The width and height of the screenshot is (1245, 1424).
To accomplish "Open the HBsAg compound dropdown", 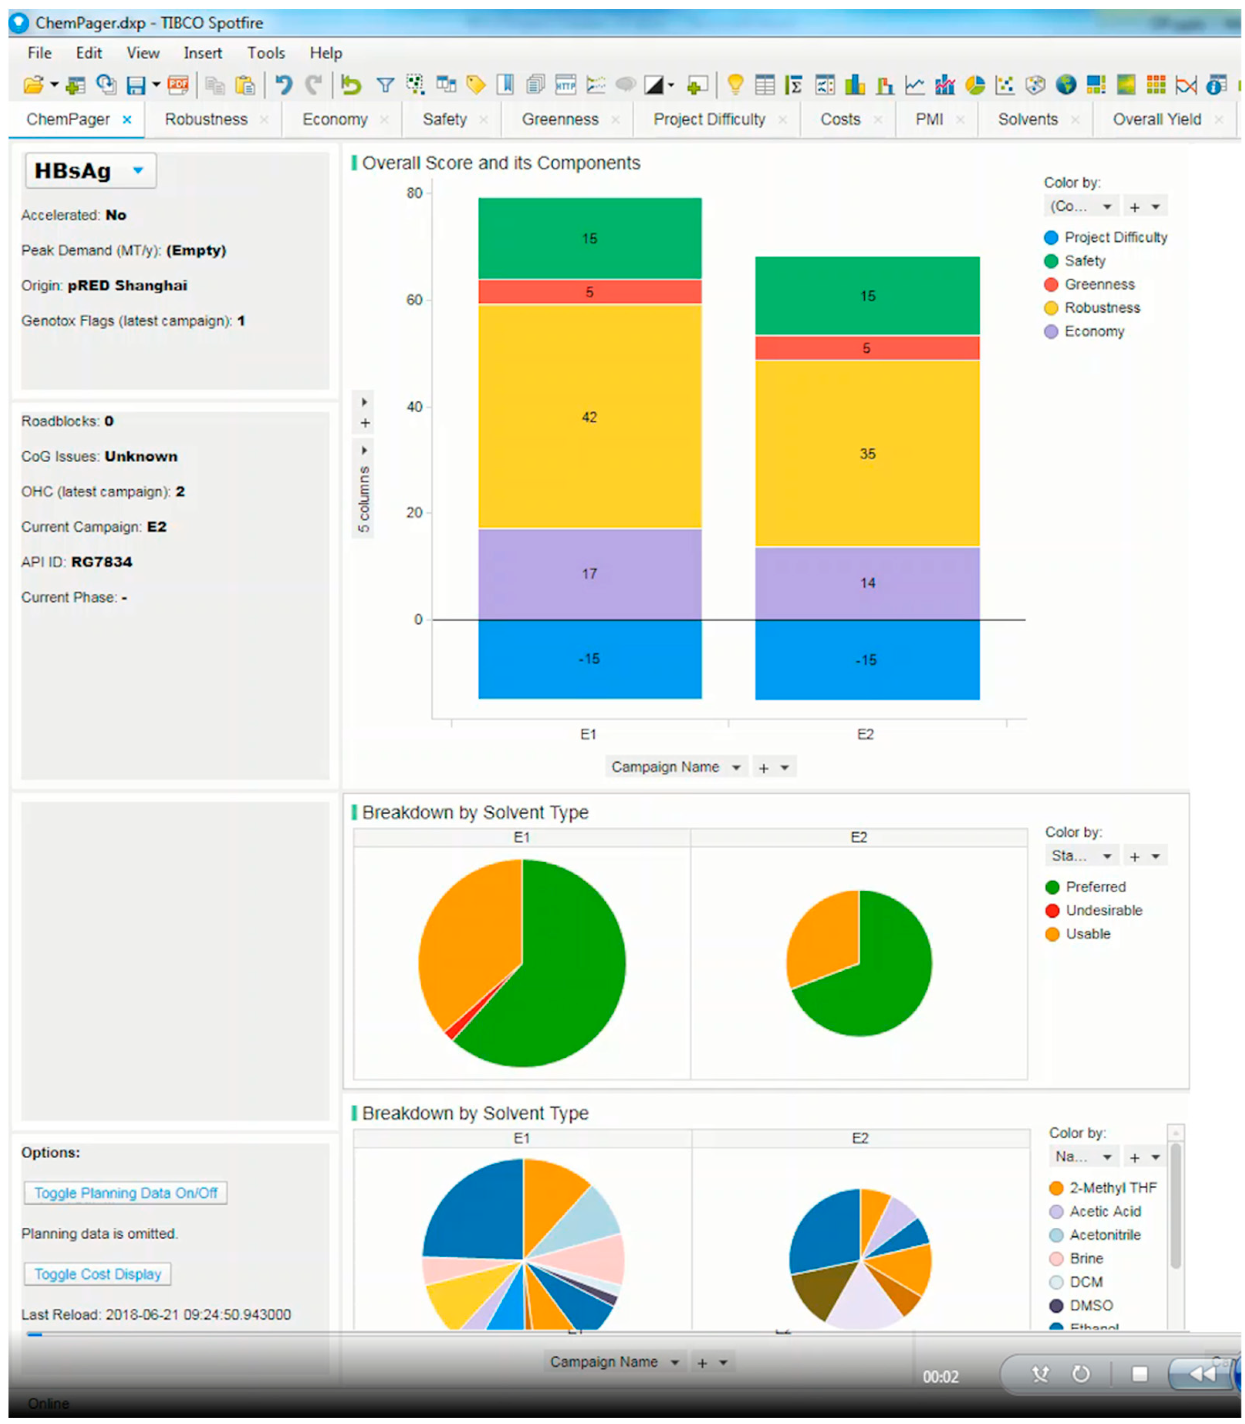I will 138,171.
